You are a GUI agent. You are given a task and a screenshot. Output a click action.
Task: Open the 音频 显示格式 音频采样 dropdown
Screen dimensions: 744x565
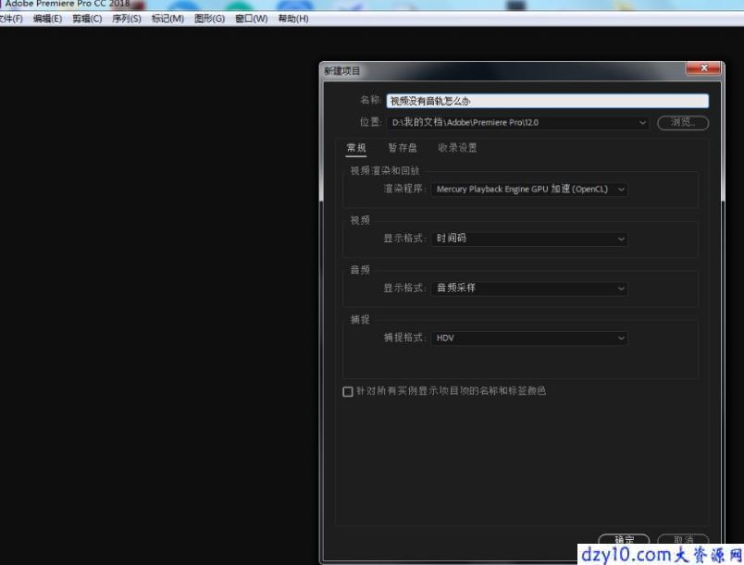529,289
